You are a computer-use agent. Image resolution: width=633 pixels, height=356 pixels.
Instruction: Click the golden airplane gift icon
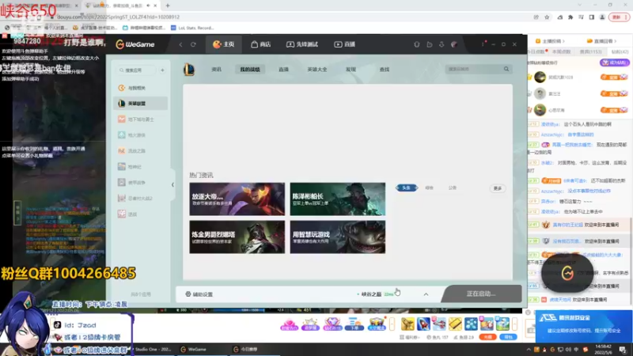coord(407,324)
